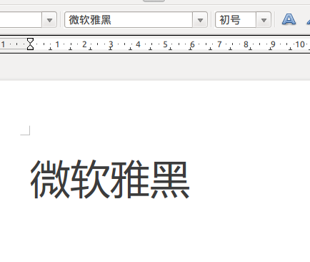Click the ruler at mark 10

click(300, 44)
